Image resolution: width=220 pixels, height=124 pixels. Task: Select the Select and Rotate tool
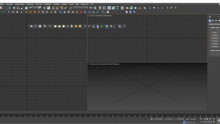(x=18, y=8)
